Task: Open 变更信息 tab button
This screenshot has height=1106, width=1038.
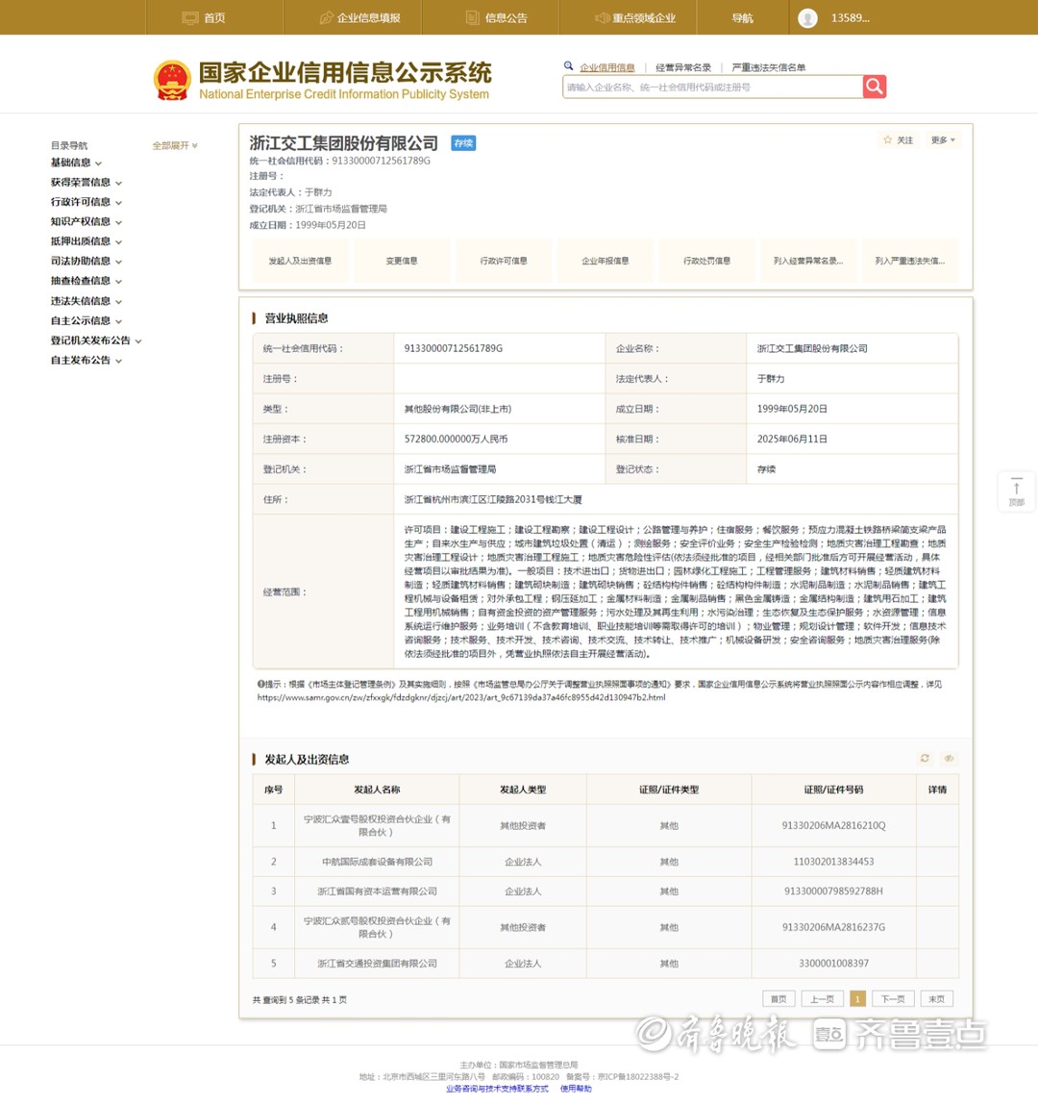Action: (402, 261)
